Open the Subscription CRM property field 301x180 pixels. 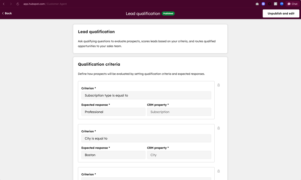coord(179,112)
